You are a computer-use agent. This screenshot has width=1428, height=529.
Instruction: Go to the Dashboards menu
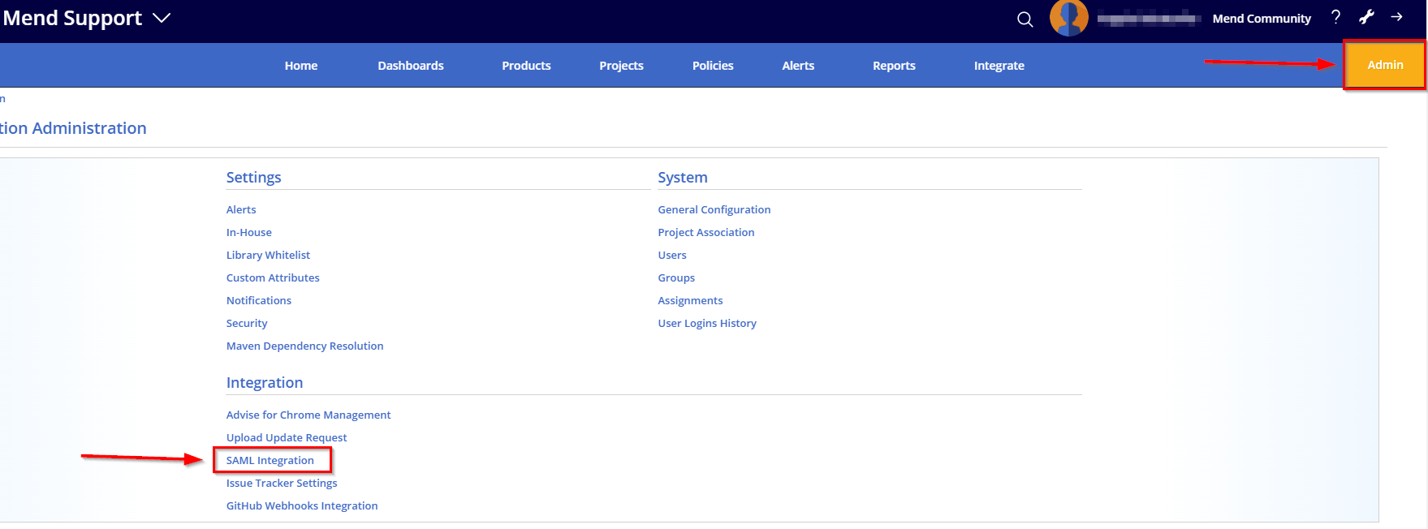410,66
